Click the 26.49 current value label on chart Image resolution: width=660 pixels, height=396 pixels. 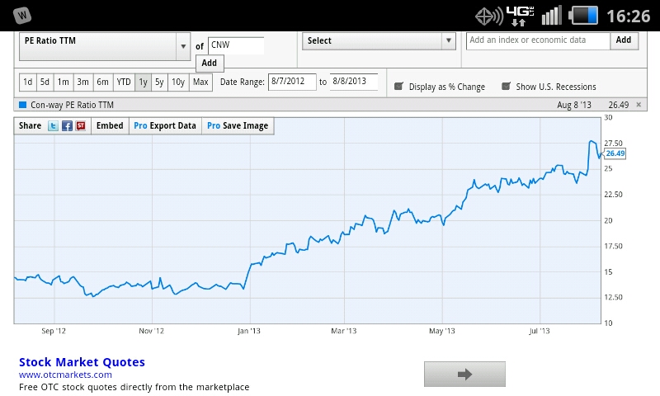[615, 153]
